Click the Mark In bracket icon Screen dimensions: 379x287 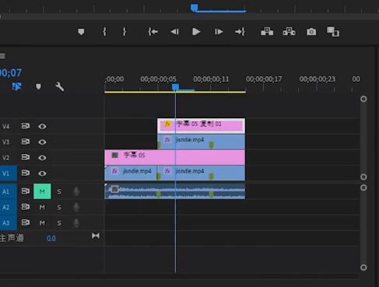104,32
